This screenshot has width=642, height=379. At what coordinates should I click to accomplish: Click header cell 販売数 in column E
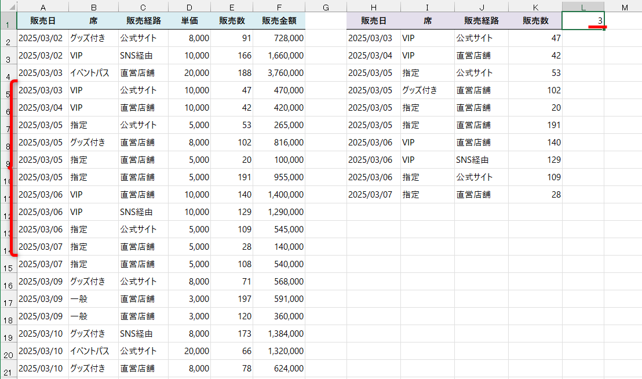[232, 21]
